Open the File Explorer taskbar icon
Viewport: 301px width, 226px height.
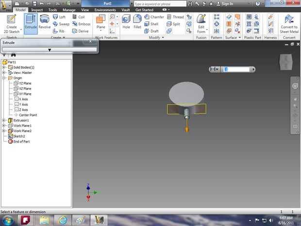click(44, 220)
